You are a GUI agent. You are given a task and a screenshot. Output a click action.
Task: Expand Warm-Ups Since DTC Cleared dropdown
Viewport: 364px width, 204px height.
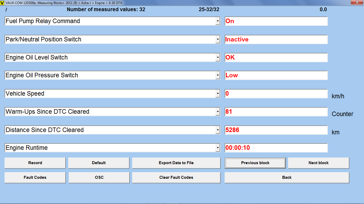[x=218, y=112]
